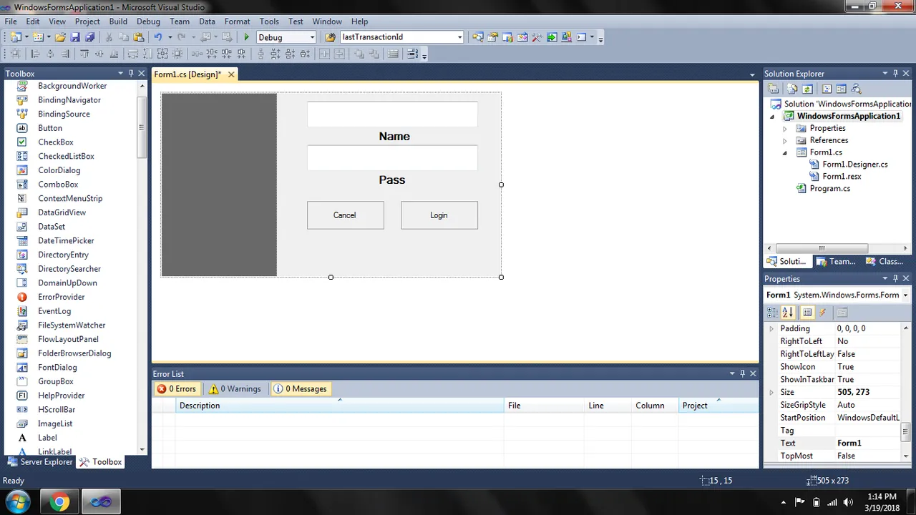Open the Tools menu
916x515 pixels.
tap(269, 21)
